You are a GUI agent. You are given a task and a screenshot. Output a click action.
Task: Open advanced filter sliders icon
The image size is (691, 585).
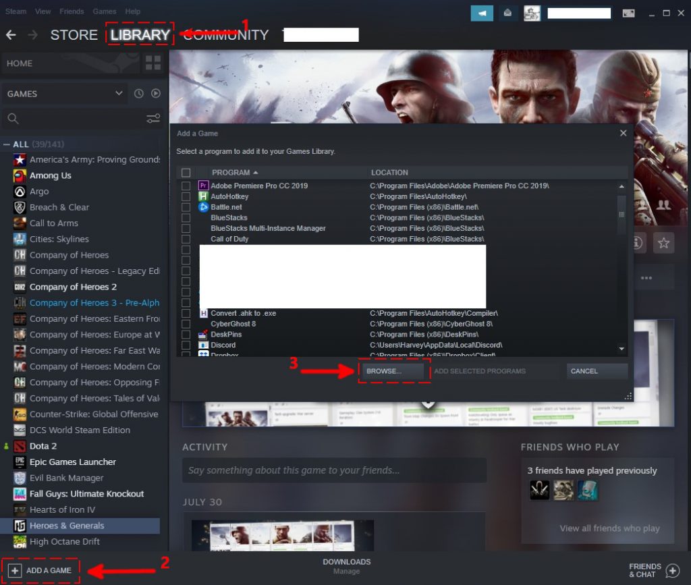tap(153, 119)
